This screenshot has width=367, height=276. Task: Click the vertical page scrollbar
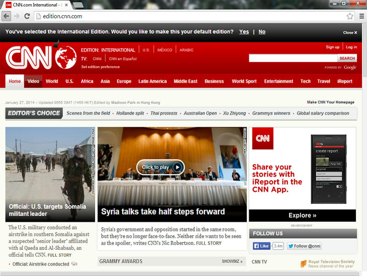coord(364,50)
